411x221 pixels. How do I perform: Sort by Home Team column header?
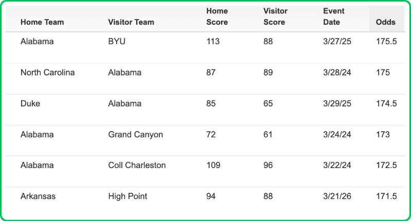pos(41,22)
